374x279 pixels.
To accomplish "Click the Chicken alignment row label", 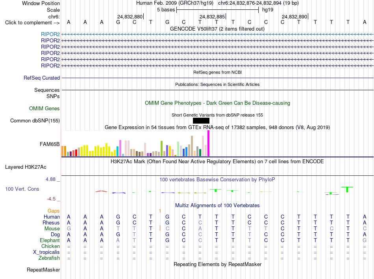I will [x=50, y=246].
